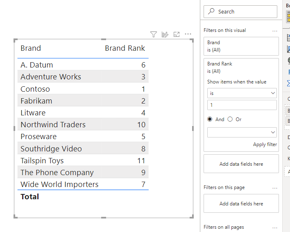290x232 pixels.
Task: Click Add data fields here under this visual
Action: click(x=241, y=164)
